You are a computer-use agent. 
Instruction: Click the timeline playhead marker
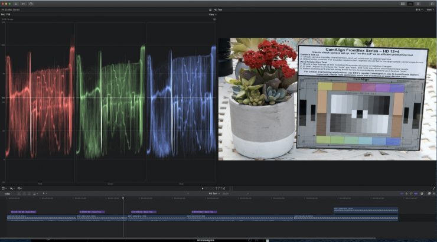pos(123,198)
